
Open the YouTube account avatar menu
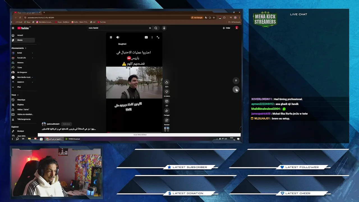coord(237,28)
